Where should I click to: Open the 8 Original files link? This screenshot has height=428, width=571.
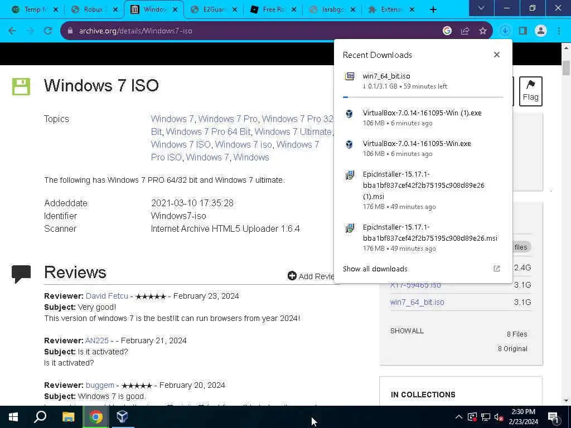point(513,349)
